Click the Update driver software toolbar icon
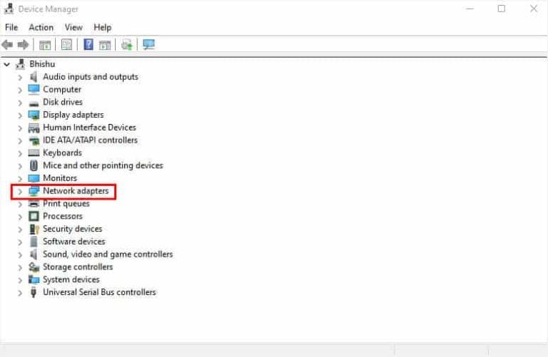 127,45
